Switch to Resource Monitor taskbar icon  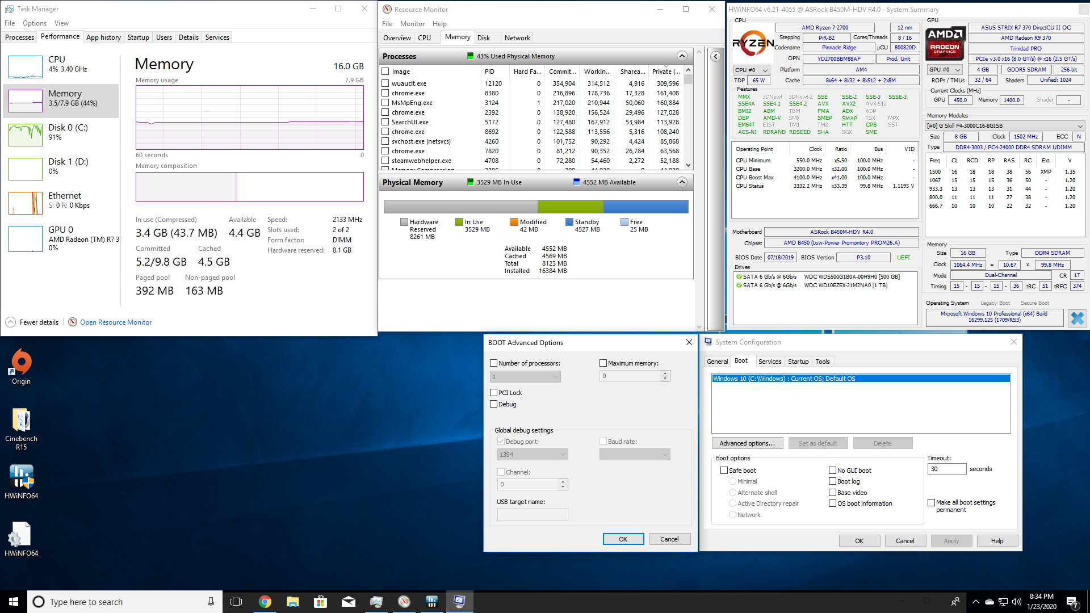tap(404, 602)
